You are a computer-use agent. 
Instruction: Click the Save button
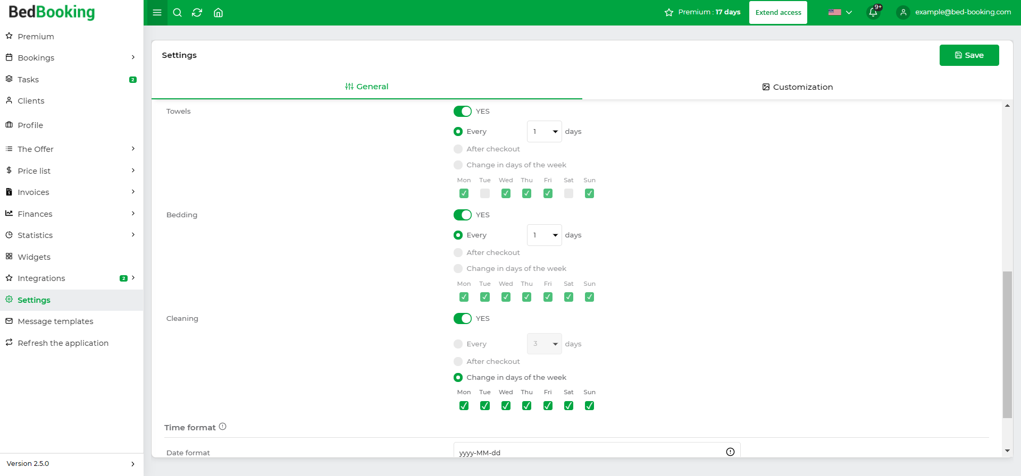coord(969,55)
